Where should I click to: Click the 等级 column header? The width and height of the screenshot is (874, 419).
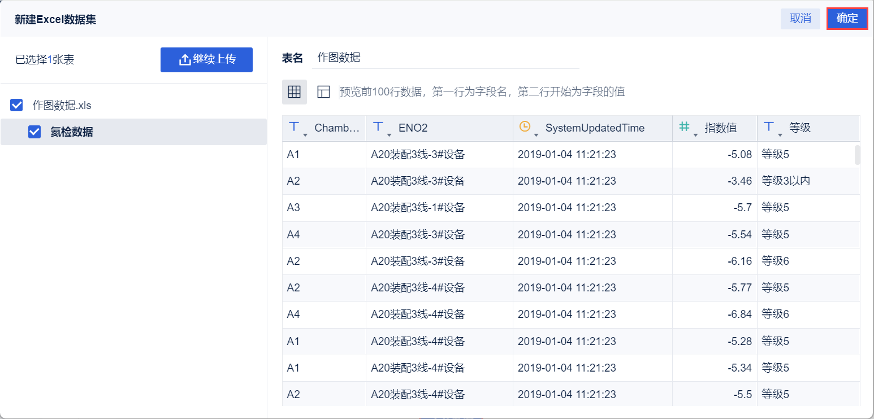coord(800,128)
